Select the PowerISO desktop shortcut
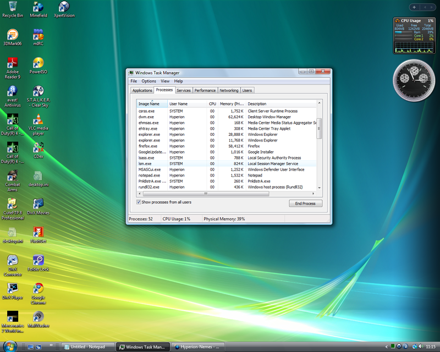This screenshot has width=440, height=352. click(x=38, y=65)
